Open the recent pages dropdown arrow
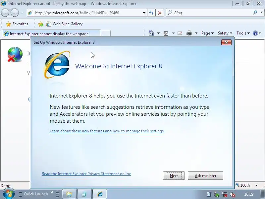The image size is (265, 199). point(22,13)
